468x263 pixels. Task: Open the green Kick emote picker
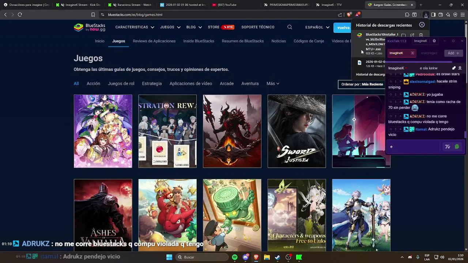(457, 146)
